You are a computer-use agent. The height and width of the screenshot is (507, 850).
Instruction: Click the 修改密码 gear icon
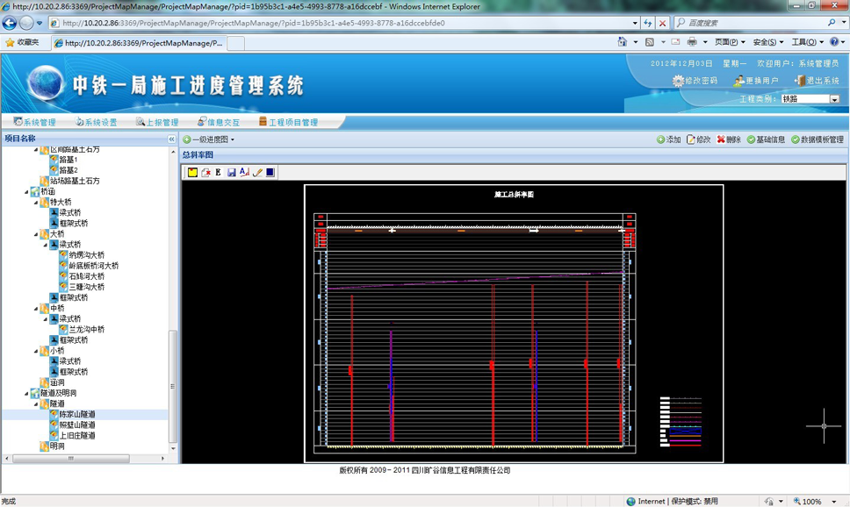click(678, 81)
